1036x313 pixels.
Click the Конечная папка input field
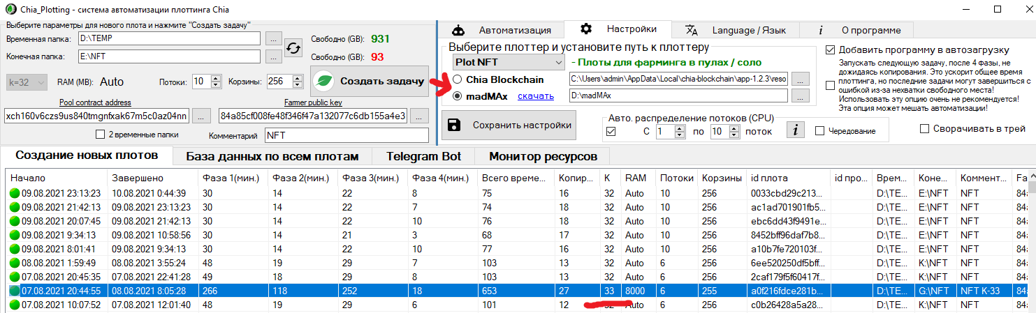pyautogui.click(x=168, y=56)
